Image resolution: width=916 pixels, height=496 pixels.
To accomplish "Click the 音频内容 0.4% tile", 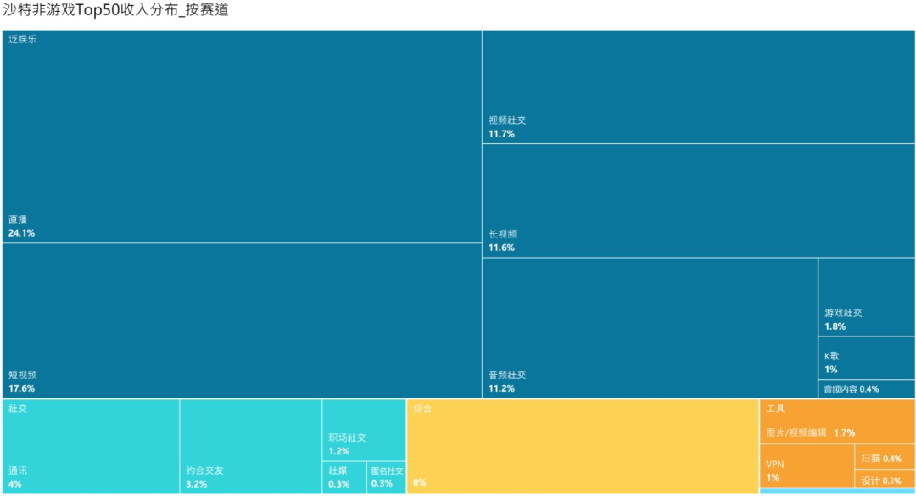I will [x=866, y=389].
